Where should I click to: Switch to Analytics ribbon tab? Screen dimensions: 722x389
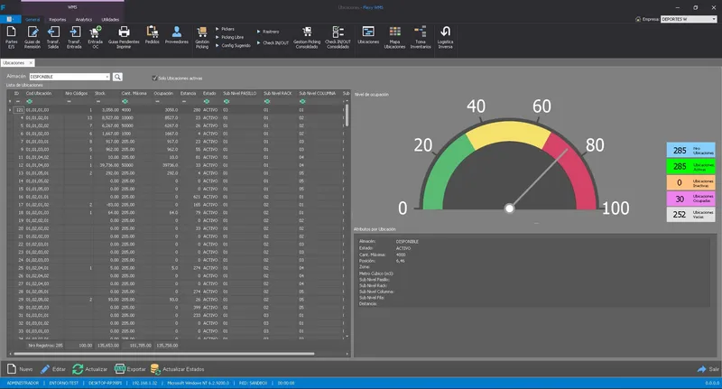tap(84, 19)
